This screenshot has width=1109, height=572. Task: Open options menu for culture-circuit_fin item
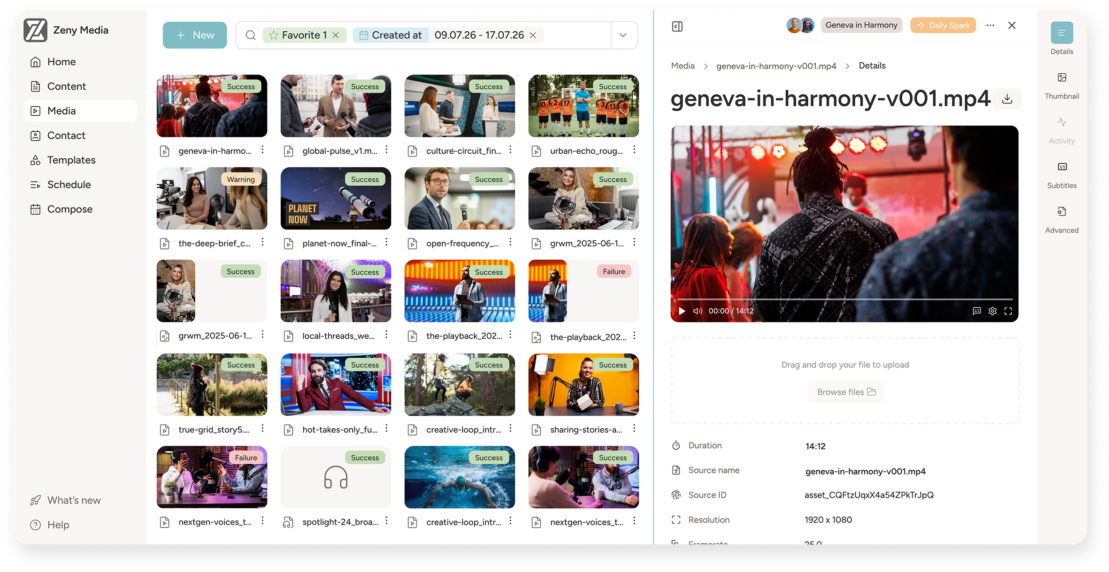(x=511, y=149)
